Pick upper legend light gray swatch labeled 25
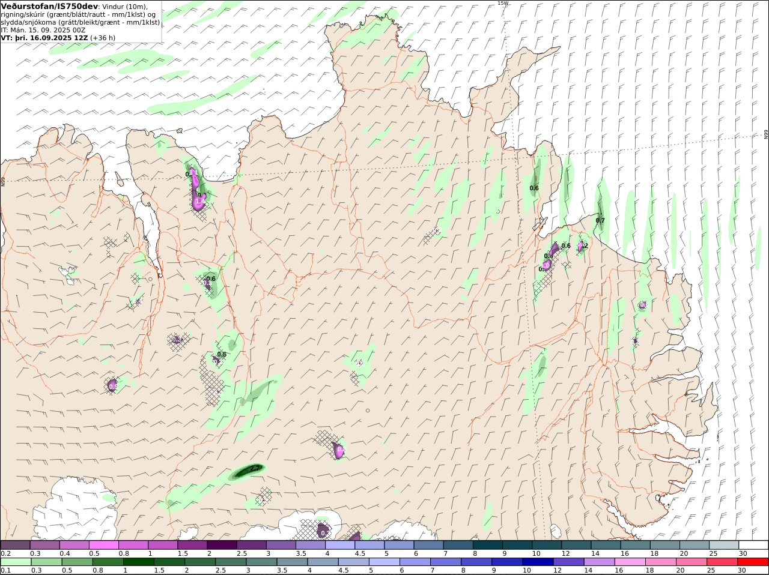The image size is (769, 575). pos(725,545)
